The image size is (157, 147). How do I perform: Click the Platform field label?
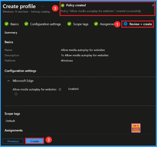point(10,61)
